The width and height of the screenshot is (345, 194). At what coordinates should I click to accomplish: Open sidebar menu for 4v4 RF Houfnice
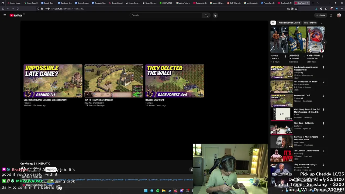(323, 82)
